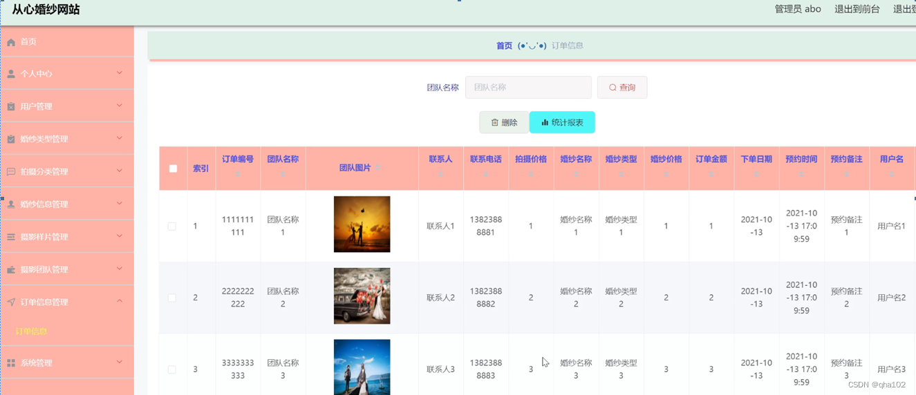The width and height of the screenshot is (916, 395).
Task: Click the 用户名2 cell
Action: click(x=891, y=298)
